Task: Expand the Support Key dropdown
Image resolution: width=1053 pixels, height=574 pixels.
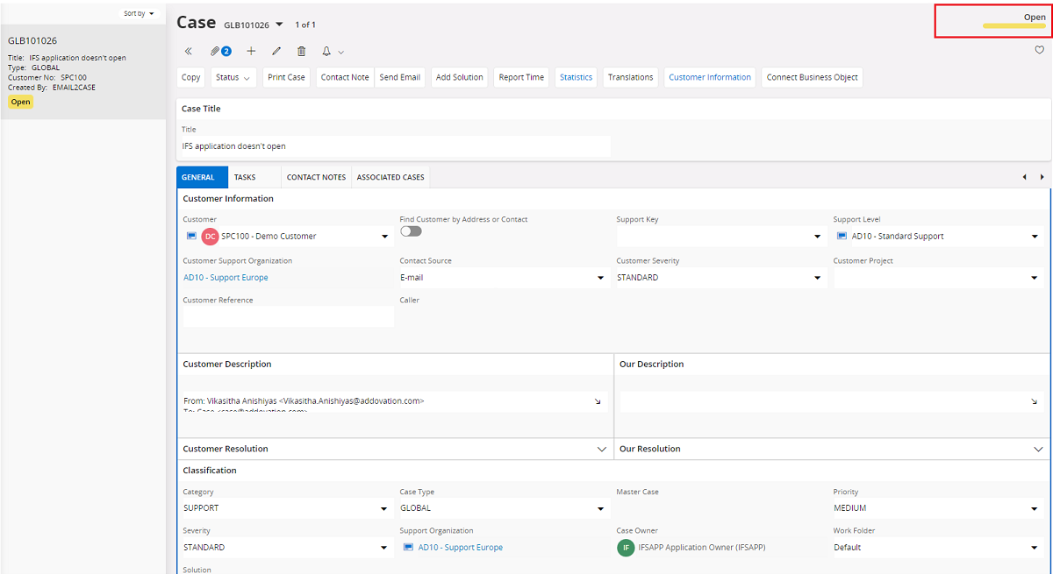Action: tap(818, 237)
